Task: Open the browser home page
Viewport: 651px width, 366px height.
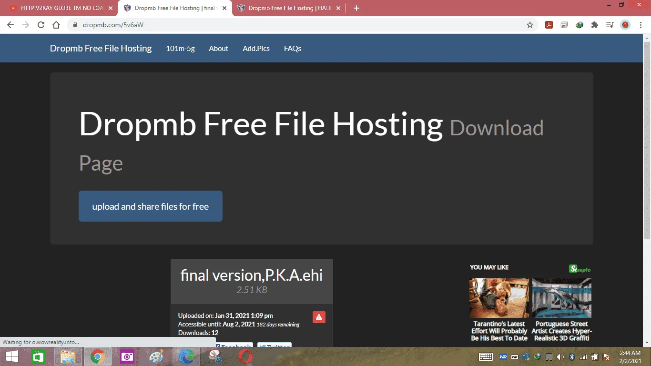Action: [x=56, y=25]
